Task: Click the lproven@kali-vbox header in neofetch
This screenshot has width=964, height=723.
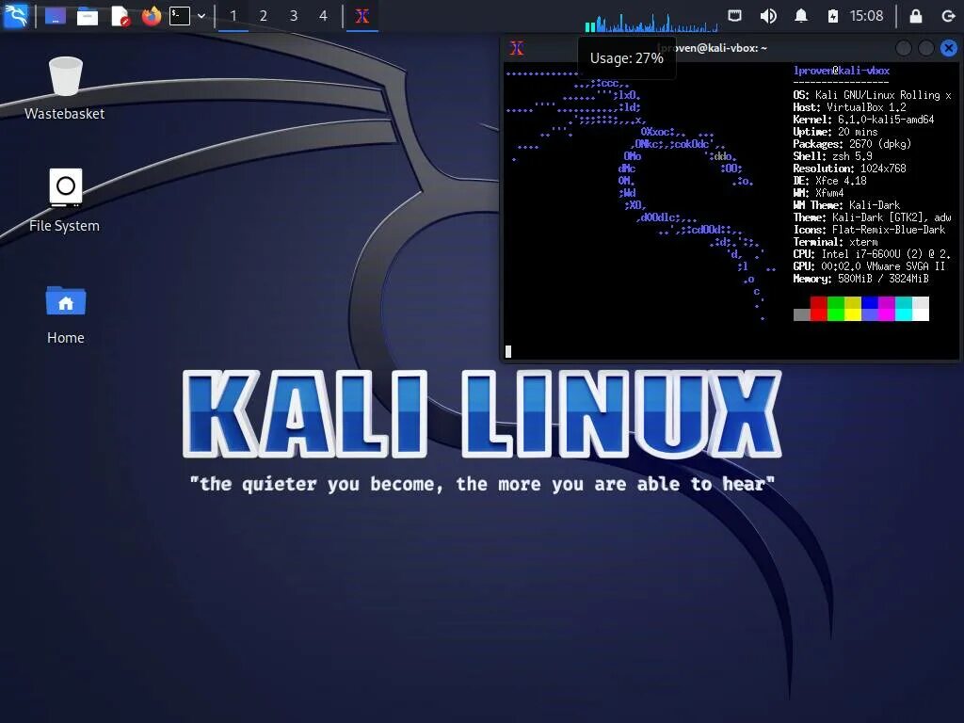Action: [x=841, y=71]
